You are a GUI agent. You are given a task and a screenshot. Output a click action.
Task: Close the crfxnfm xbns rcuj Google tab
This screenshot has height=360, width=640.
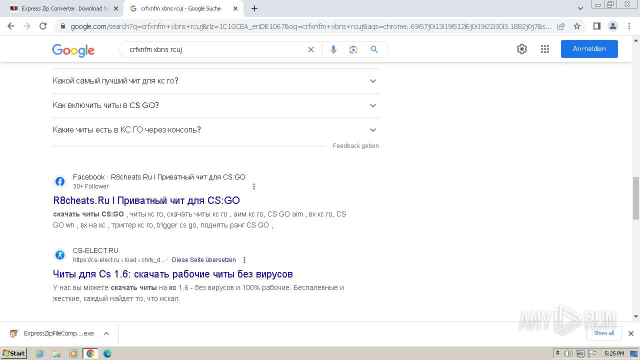tap(235, 8)
